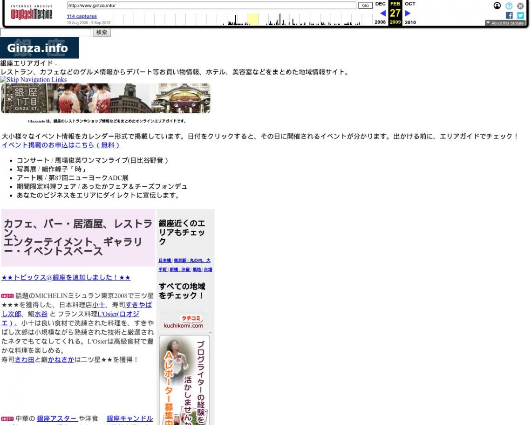Close the Wayback toolbar with X icon
The image size is (531, 425).
point(520,6)
